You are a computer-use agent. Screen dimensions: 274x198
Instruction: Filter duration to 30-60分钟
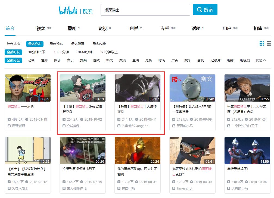pyautogui.click(x=85, y=52)
